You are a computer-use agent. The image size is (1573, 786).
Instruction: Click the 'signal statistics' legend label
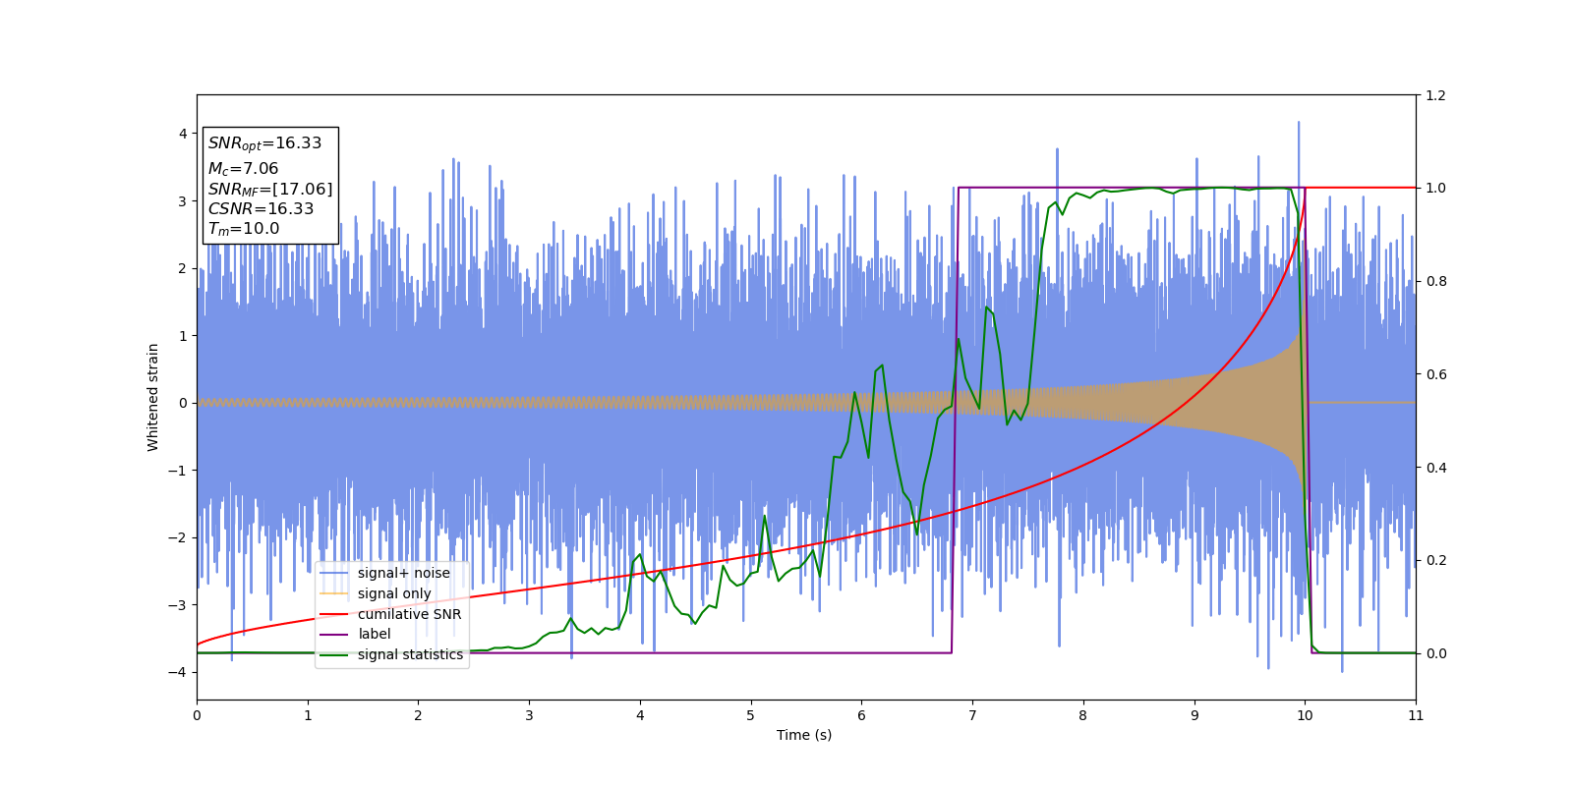(410, 654)
